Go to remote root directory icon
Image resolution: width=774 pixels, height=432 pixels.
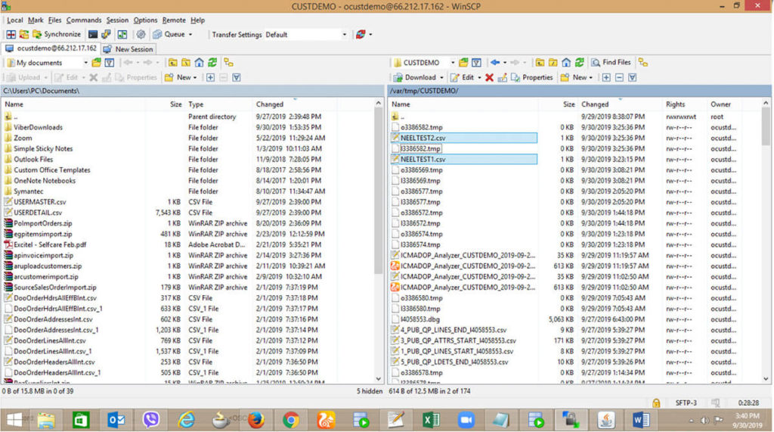coord(553,63)
